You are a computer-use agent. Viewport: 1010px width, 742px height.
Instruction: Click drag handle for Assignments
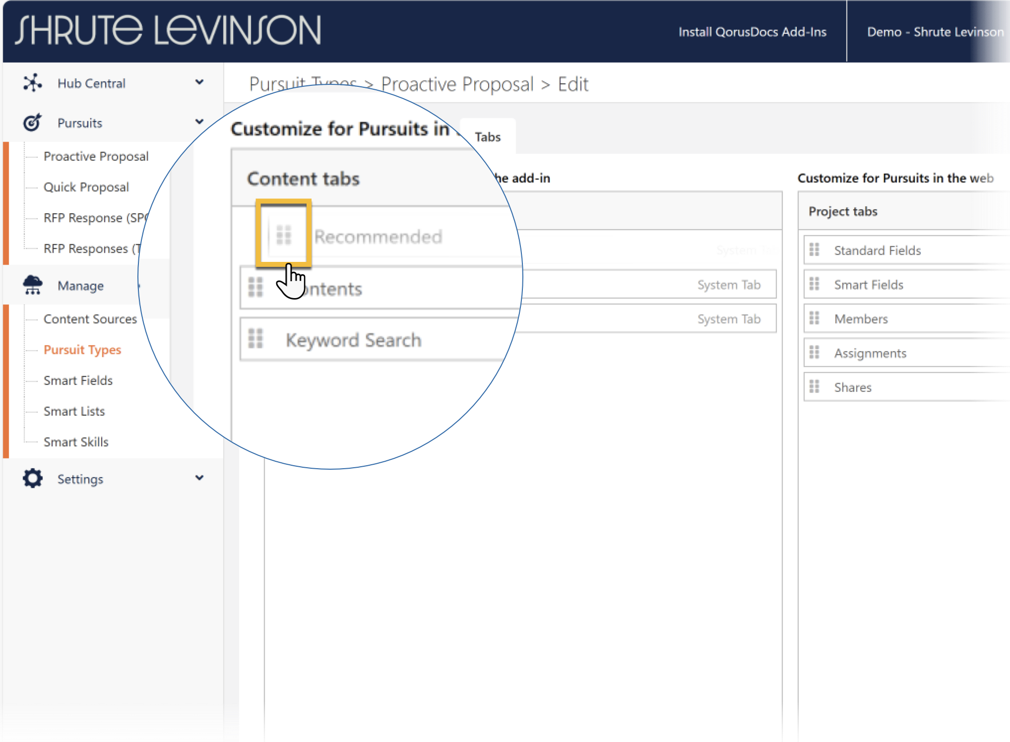point(814,352)
